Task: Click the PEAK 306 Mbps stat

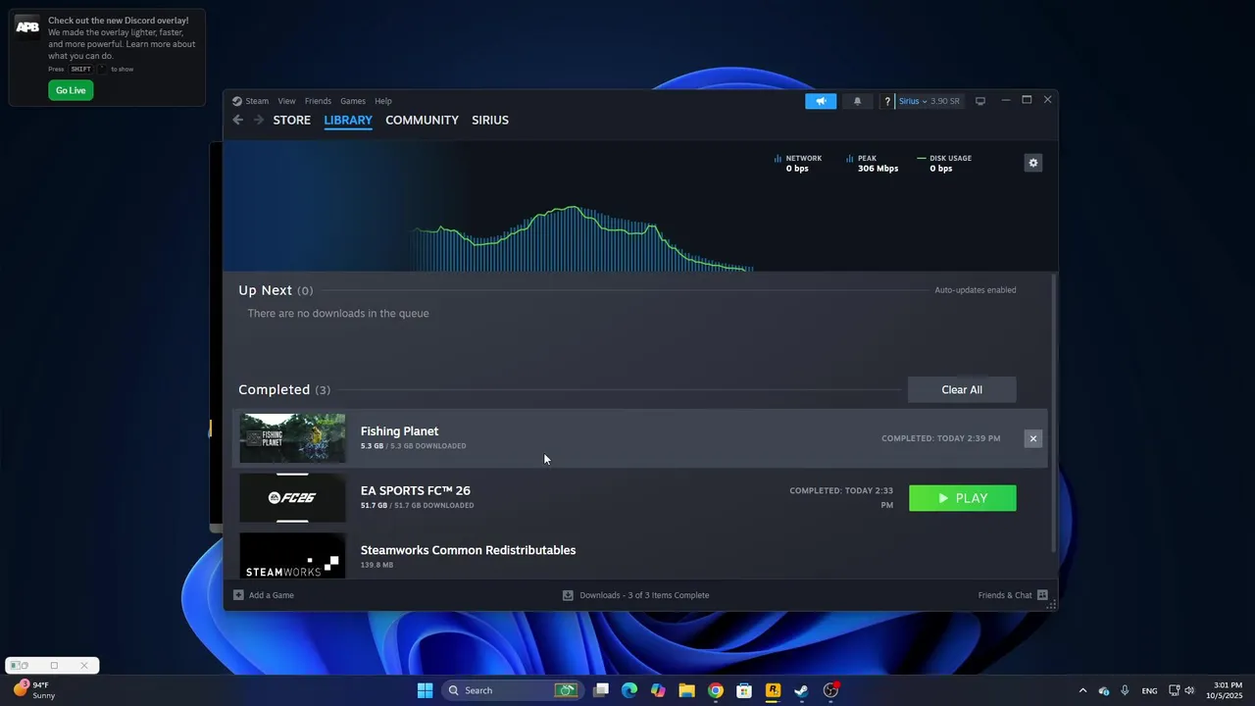Action: (872, 163)
